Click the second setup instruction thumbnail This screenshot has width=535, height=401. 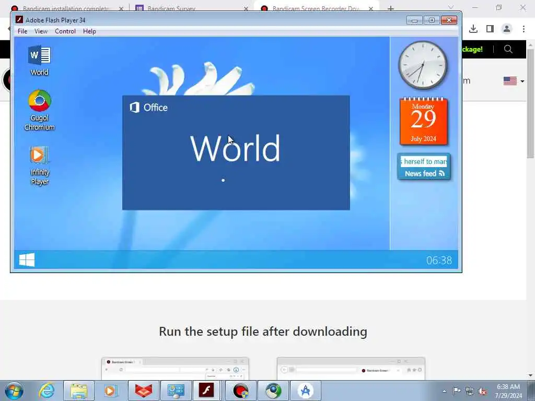tap(351, 368)
